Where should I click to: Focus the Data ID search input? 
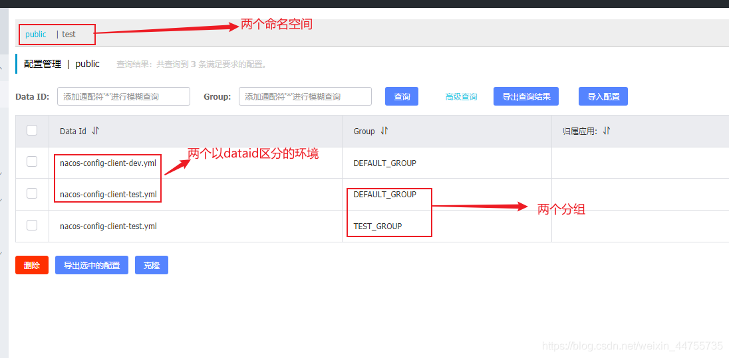124,96
